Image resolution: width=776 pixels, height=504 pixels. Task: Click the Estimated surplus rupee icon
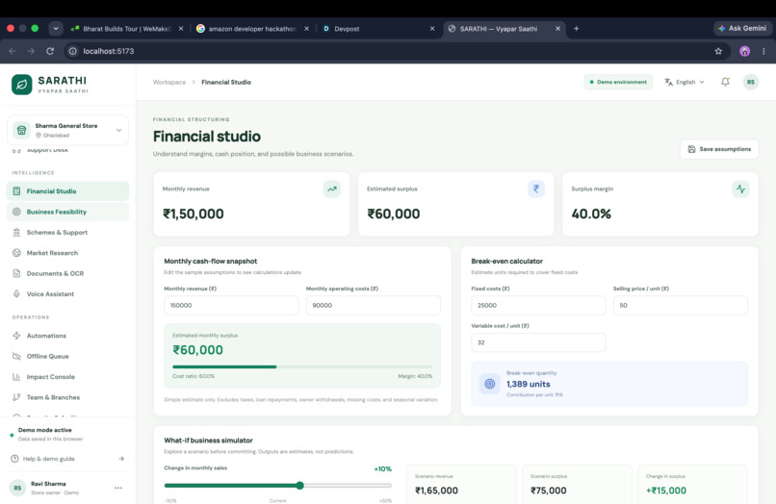pos(536,189)
